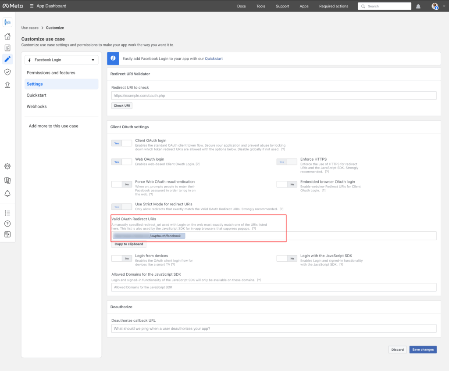Click the notifications bell in top bar
The height and width of the screenshot is (371, 449).
(418, 6)
